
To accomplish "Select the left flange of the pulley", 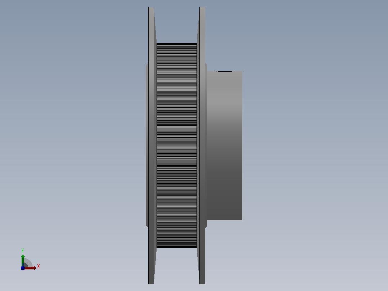I will pos(151,145).
